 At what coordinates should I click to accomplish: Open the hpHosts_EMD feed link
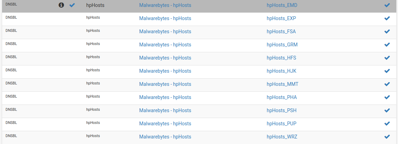click(282, 5)
